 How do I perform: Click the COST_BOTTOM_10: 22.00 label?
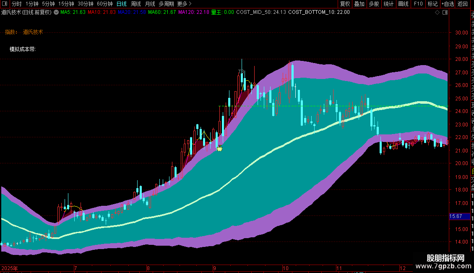click(x=319, y=12)
